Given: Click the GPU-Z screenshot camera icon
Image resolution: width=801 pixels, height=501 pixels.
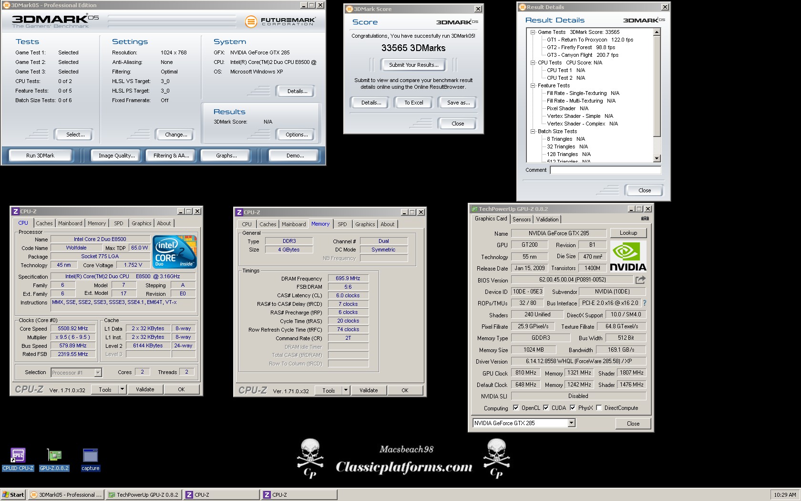Looking at the screenshot, I should [x=645, y=219].
